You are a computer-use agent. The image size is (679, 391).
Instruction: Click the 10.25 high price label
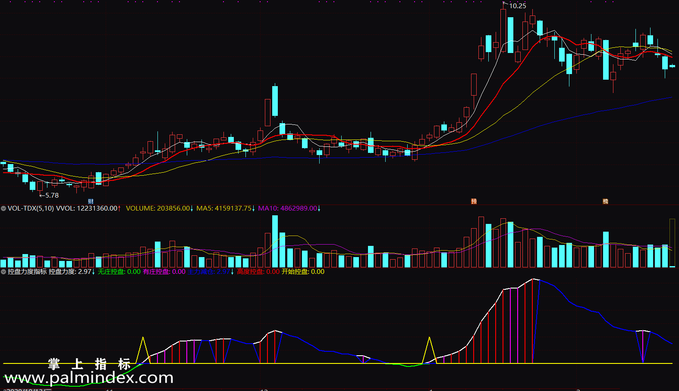pos(518,6)
